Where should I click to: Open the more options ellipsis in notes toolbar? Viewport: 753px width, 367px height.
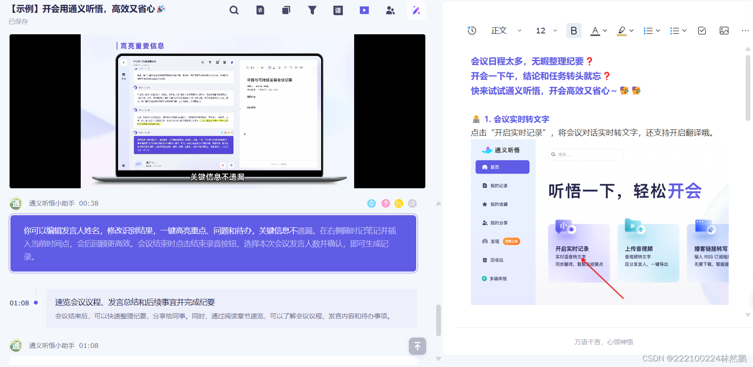tap(745, 30)
